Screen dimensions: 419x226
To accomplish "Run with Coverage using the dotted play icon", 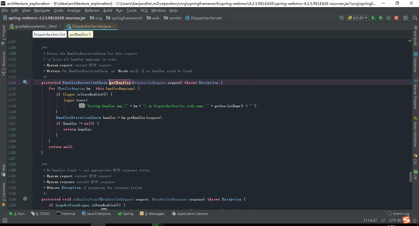I will click(388, 18).
